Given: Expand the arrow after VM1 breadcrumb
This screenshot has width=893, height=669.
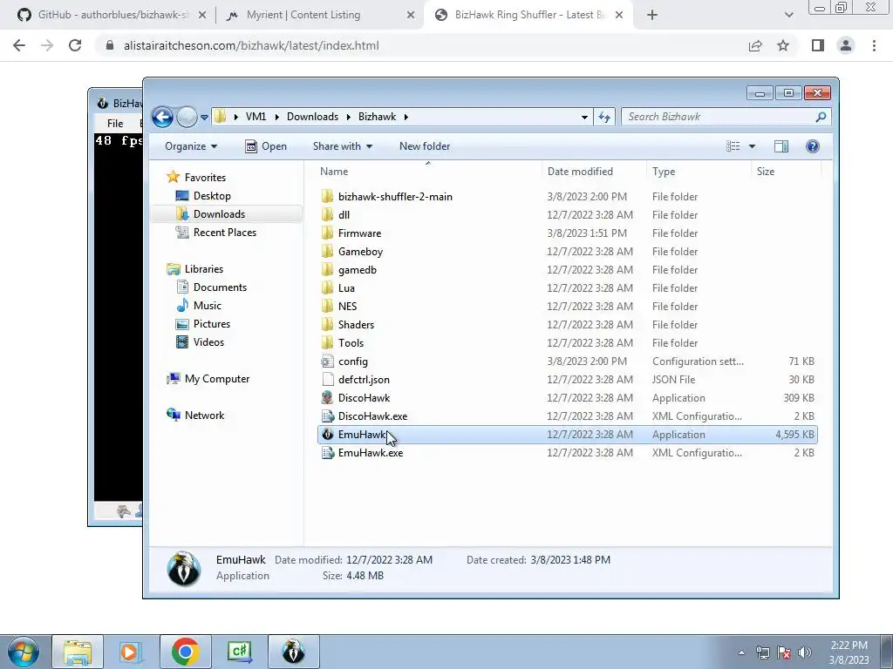Looking at the screenshot, I should point(277,118).
